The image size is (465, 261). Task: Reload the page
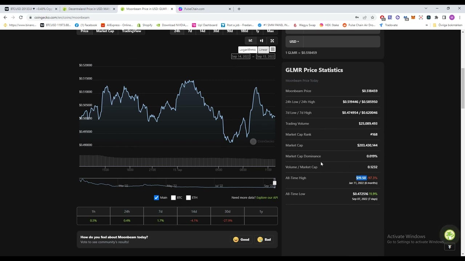click(x=21, y=17)
